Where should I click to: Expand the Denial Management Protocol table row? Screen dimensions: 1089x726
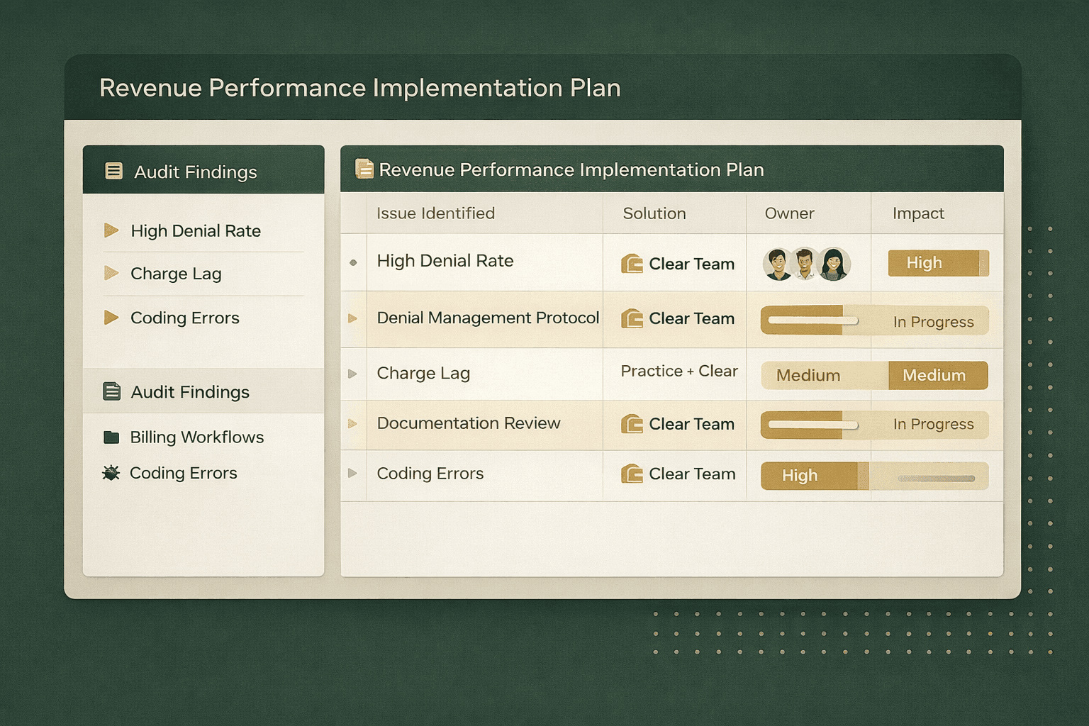pos(352,318)
